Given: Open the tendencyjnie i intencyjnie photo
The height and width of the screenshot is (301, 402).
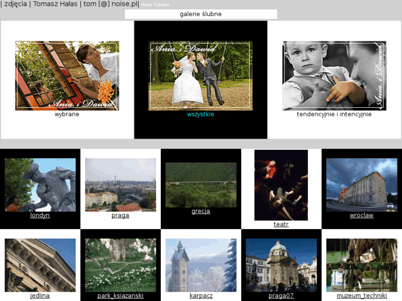Looking at the screenshot, I should (x=335, y=76).
